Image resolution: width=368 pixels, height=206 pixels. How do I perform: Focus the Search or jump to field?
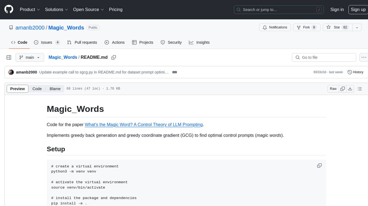click(279, 10)
